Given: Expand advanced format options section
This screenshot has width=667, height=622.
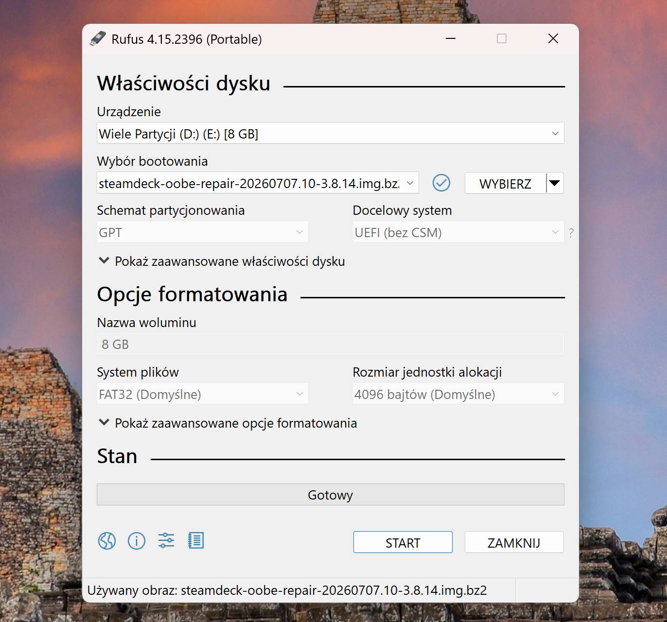Looking at the screenshot, I should point(228,423).
